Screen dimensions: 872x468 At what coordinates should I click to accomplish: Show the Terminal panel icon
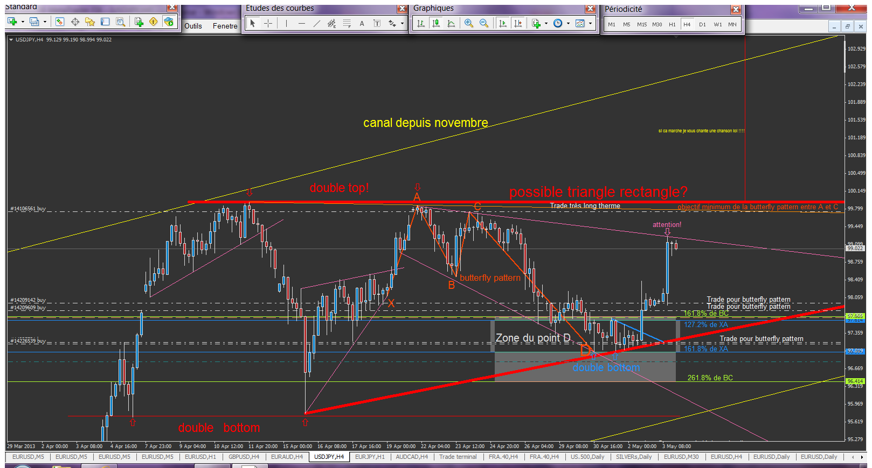105,22
